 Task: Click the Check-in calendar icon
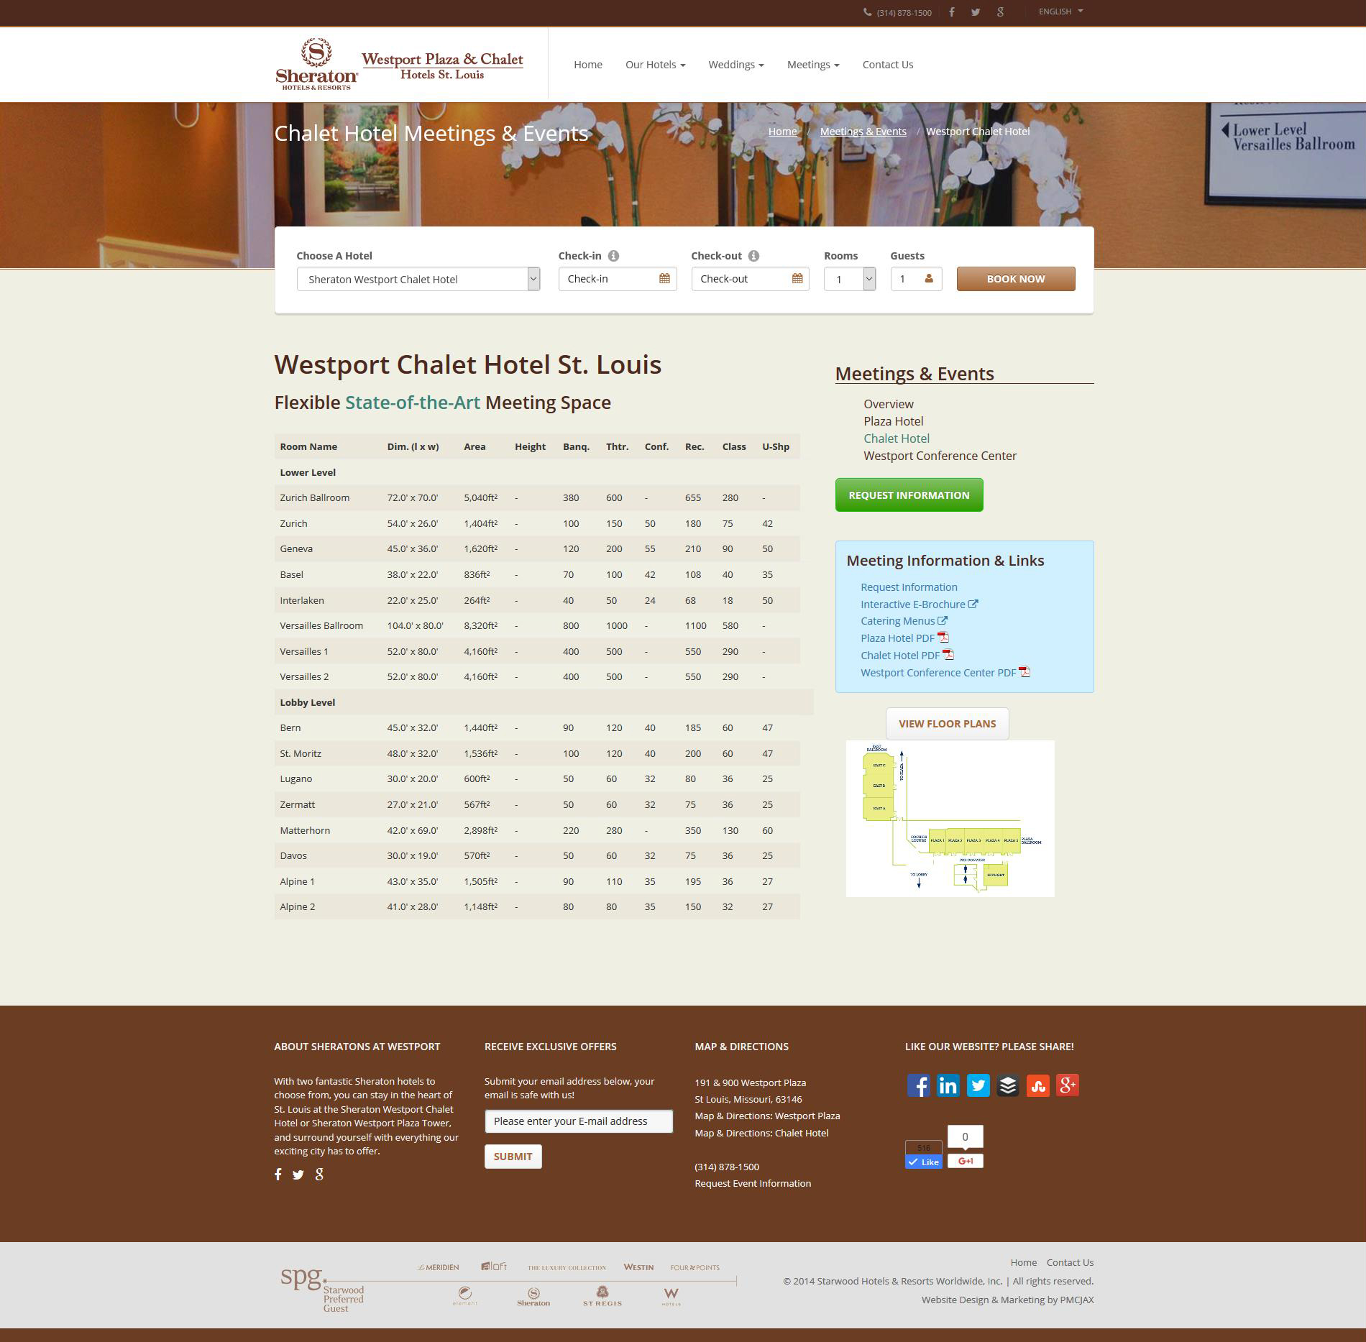(x=664, y=279)
